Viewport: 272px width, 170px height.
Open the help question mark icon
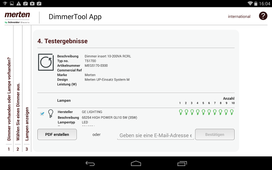(263, 16)
